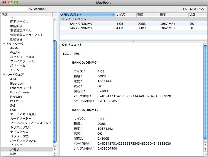Sort by メモリスロット column header

coord(87,14)
